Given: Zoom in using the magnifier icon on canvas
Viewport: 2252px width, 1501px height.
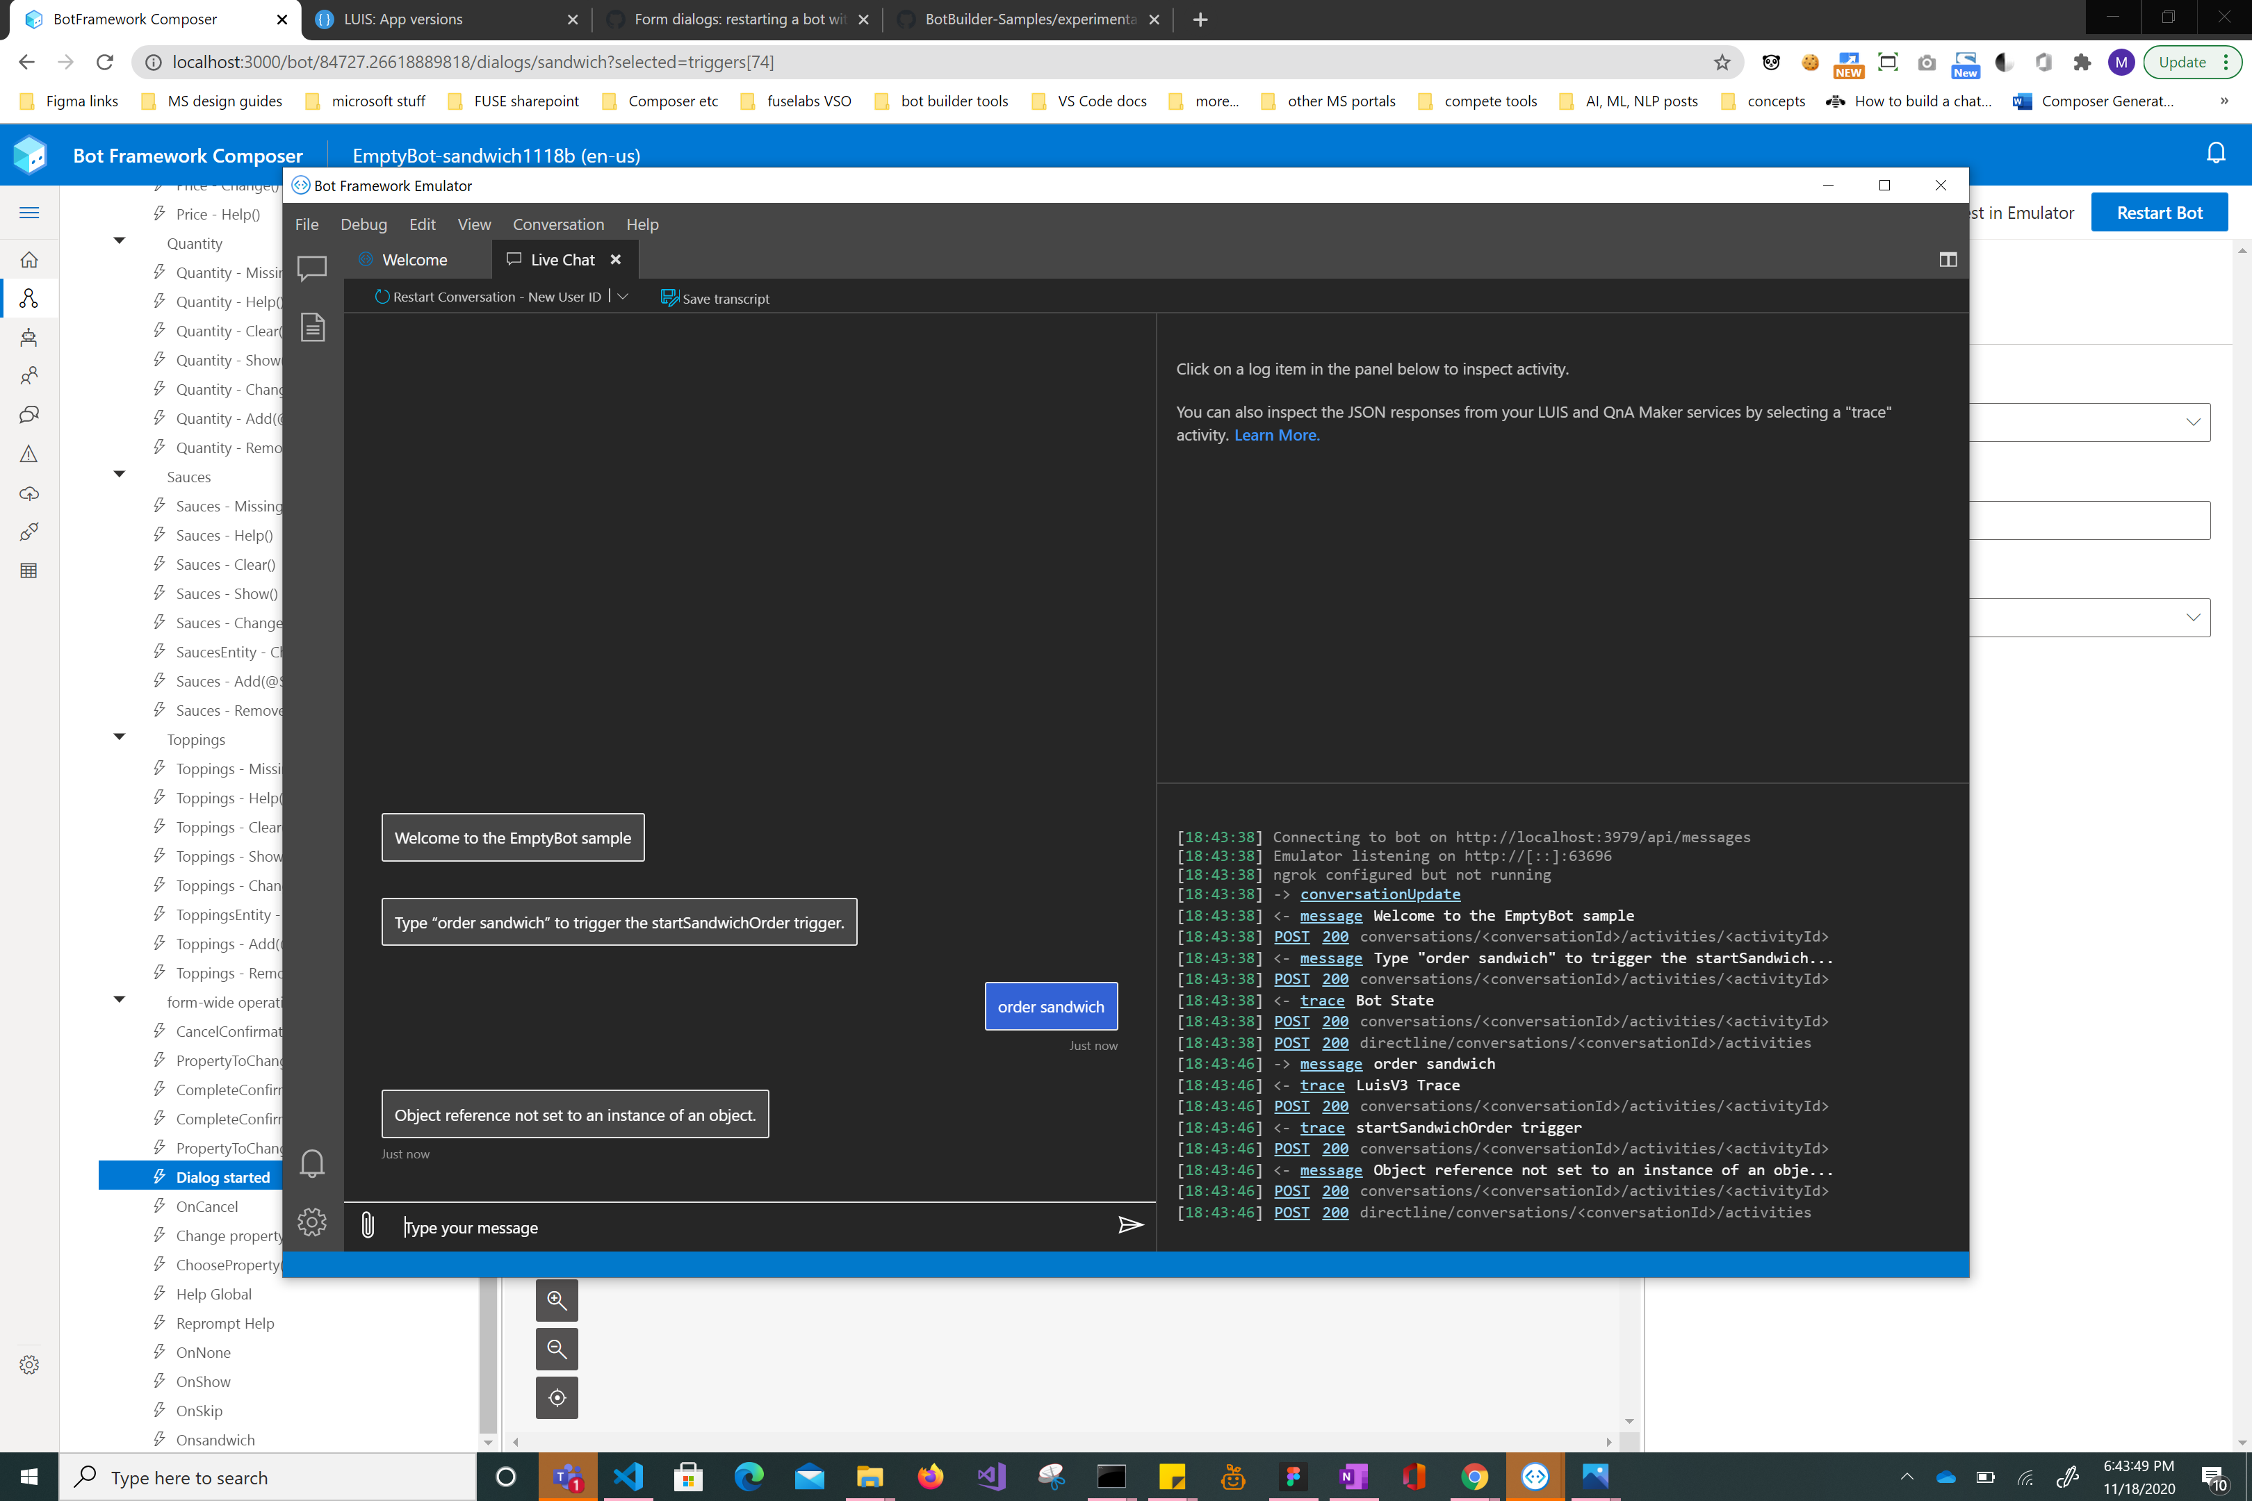Looking at the screenshot, I should click(x=556, y=1300).
